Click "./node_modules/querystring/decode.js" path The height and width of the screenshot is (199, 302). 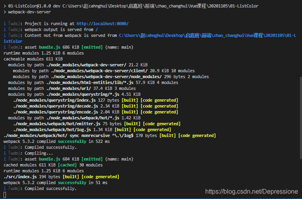coord(56,106)
